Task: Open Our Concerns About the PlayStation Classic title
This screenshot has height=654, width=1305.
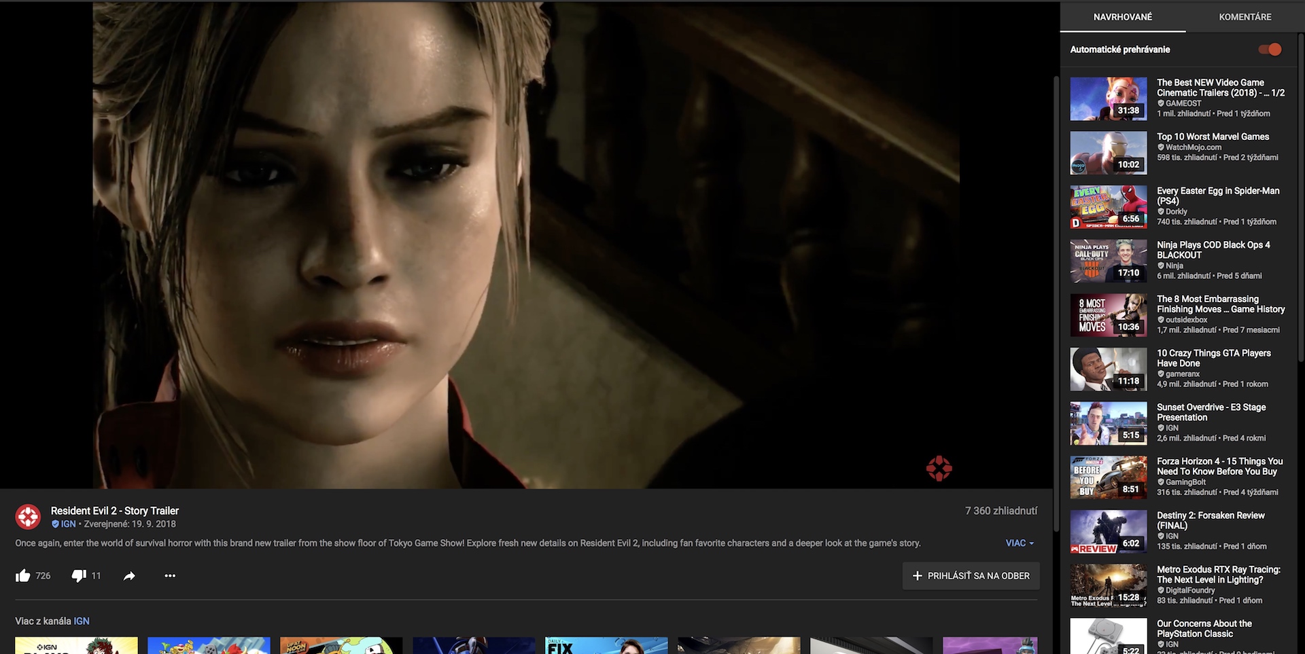Action: (1204, 629)
